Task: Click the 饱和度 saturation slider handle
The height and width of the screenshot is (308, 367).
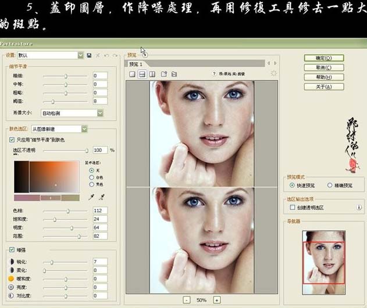Action: pos(55,219)
